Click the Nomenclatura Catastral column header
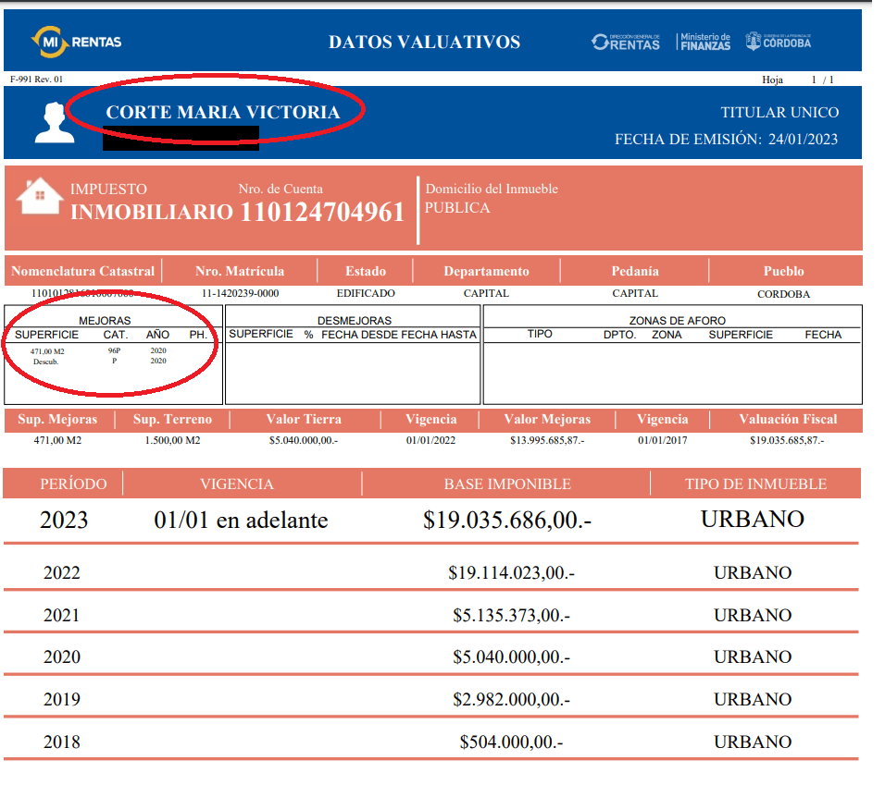Screen dimensions: 885x797 83,271
